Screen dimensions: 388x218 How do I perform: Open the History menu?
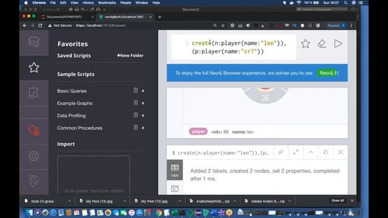(88, 2)
